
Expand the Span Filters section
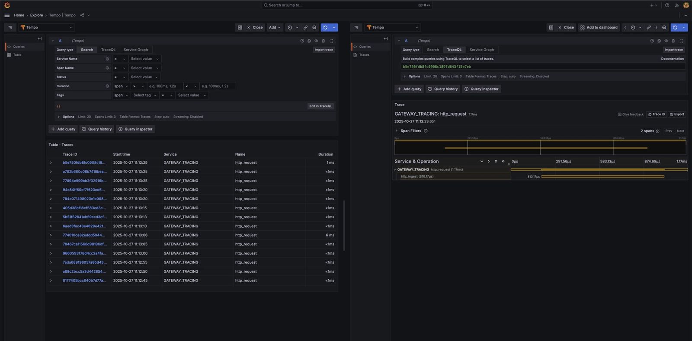pos(397,131)
